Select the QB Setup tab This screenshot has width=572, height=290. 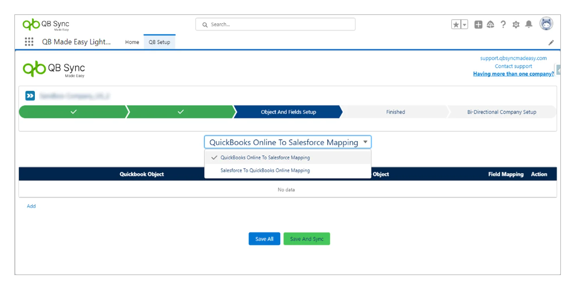pos(159,42)
